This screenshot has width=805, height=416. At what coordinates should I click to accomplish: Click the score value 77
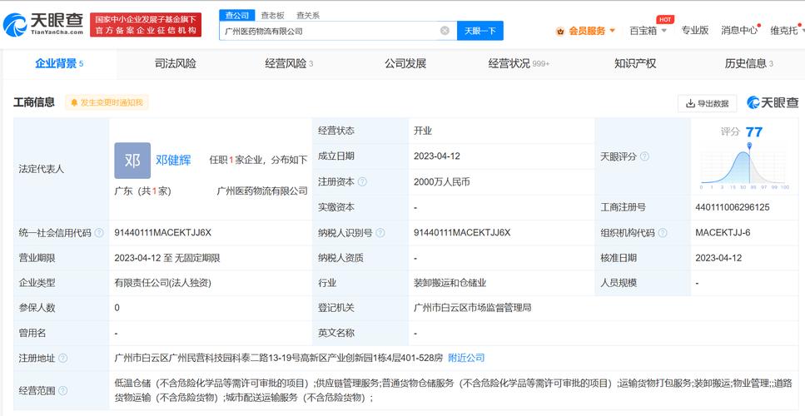(x=753, y=132)
